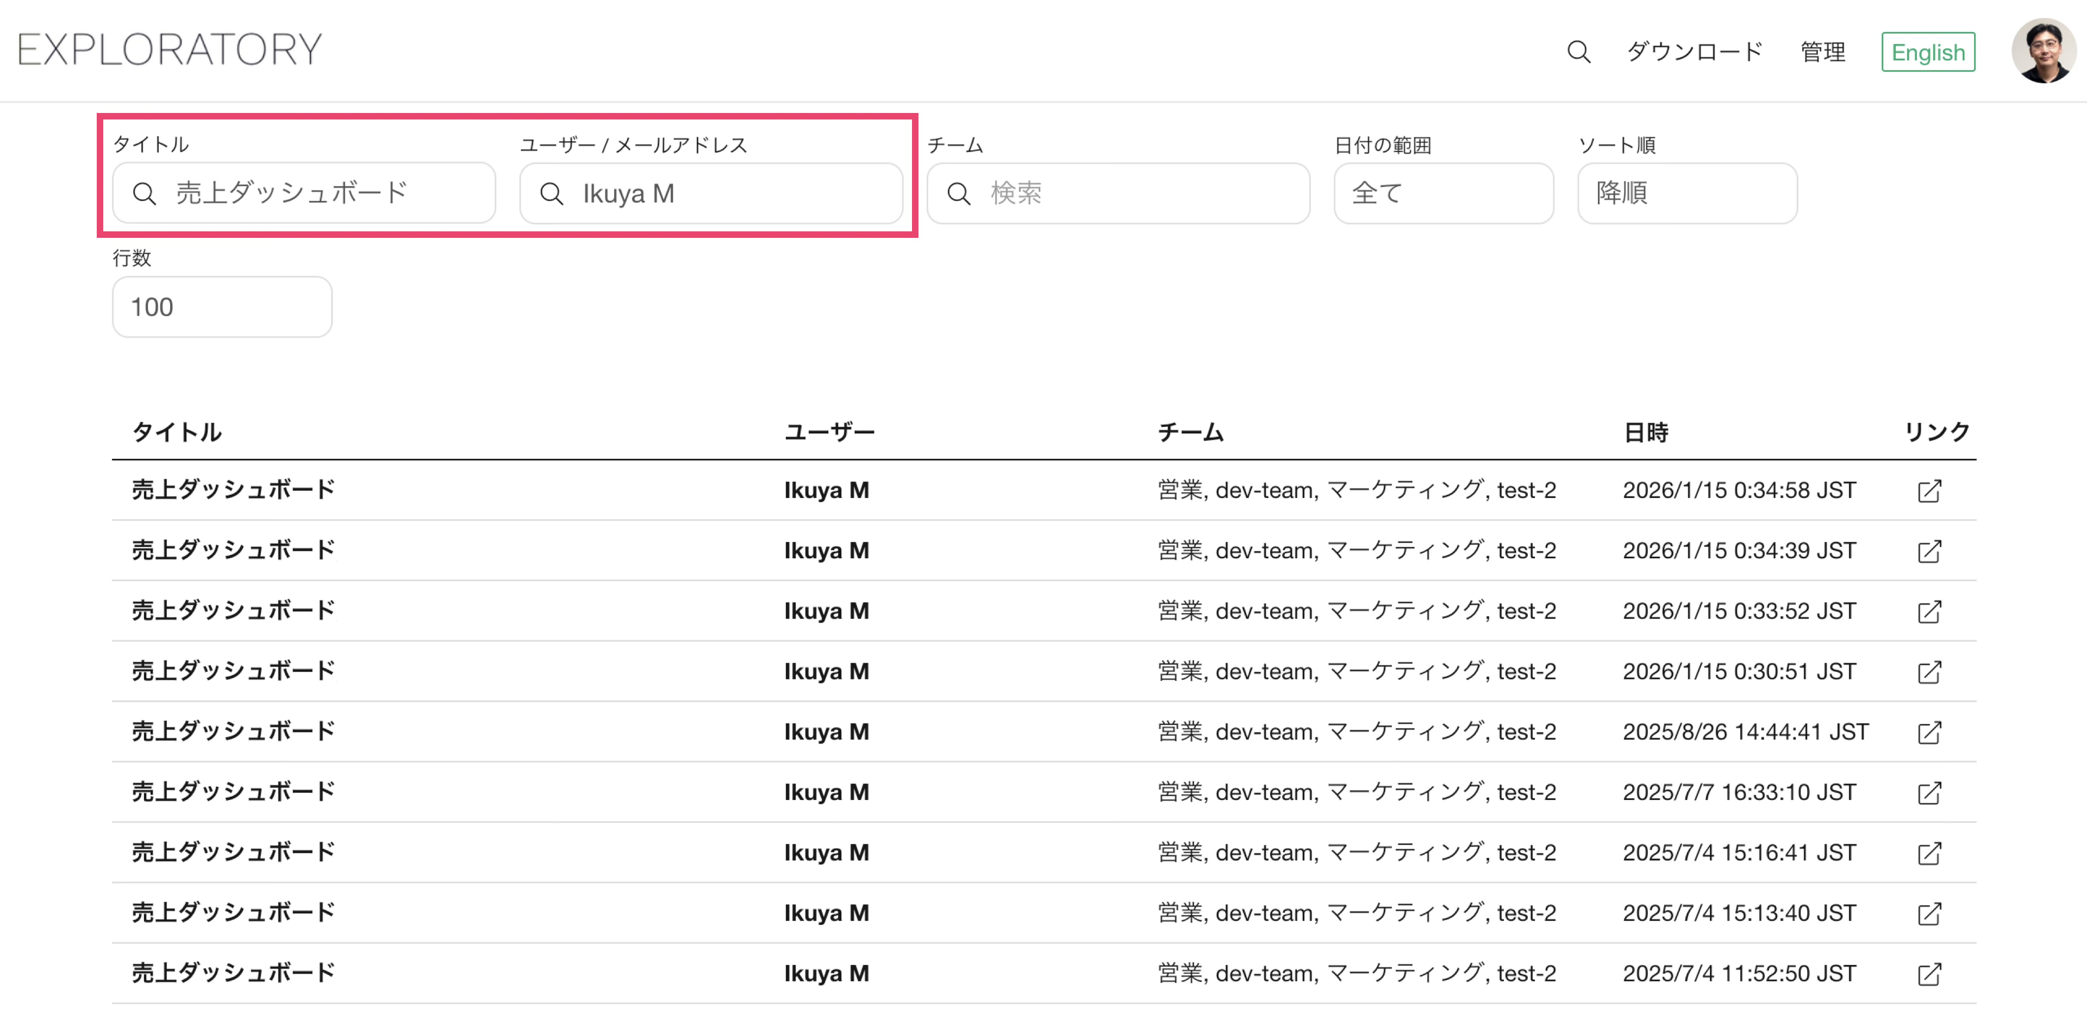The width and height of the screenshot is (2087, 1009).
Task: Switch language with the English button
Action: (x=1927, y=52)
